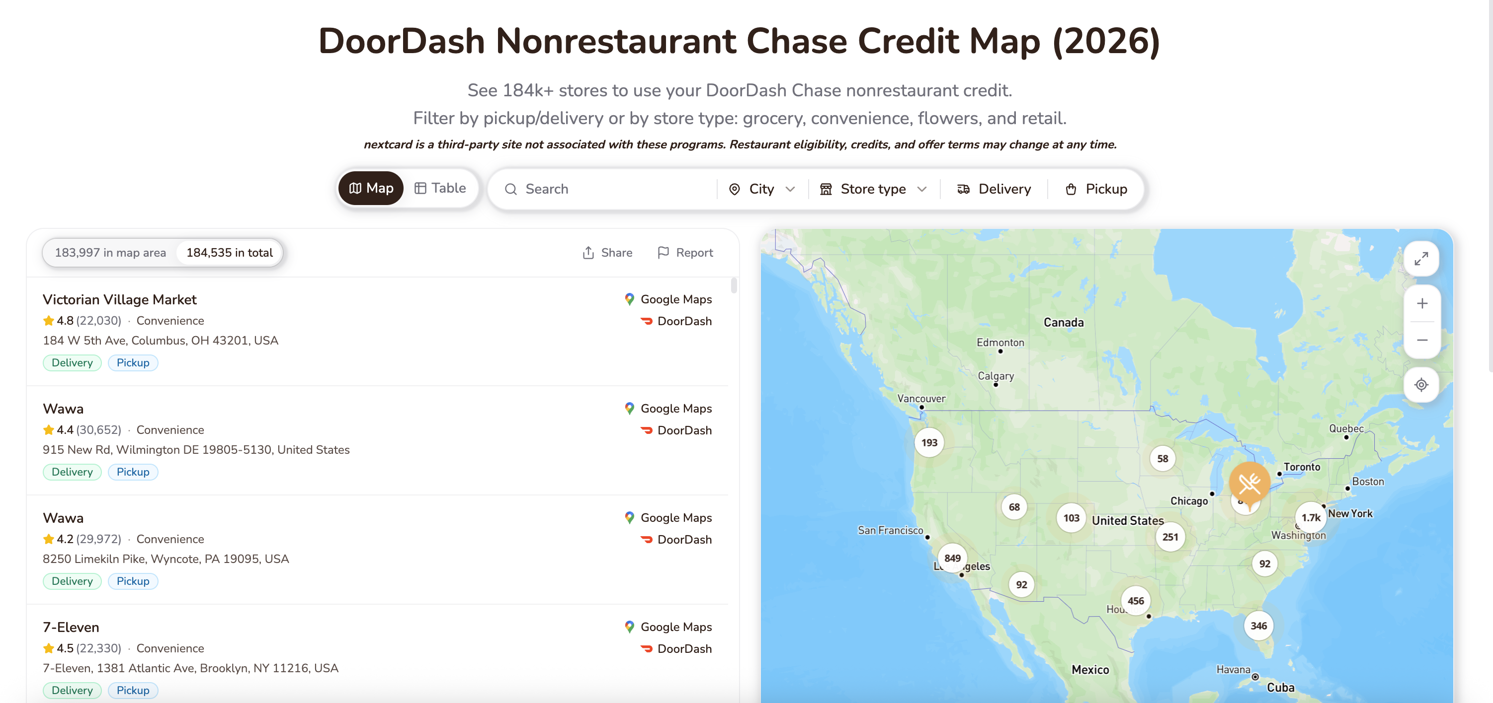Click the Share icon button
Image resolution: width=1493 pixels, height=703 pixels.
(607, 253)
